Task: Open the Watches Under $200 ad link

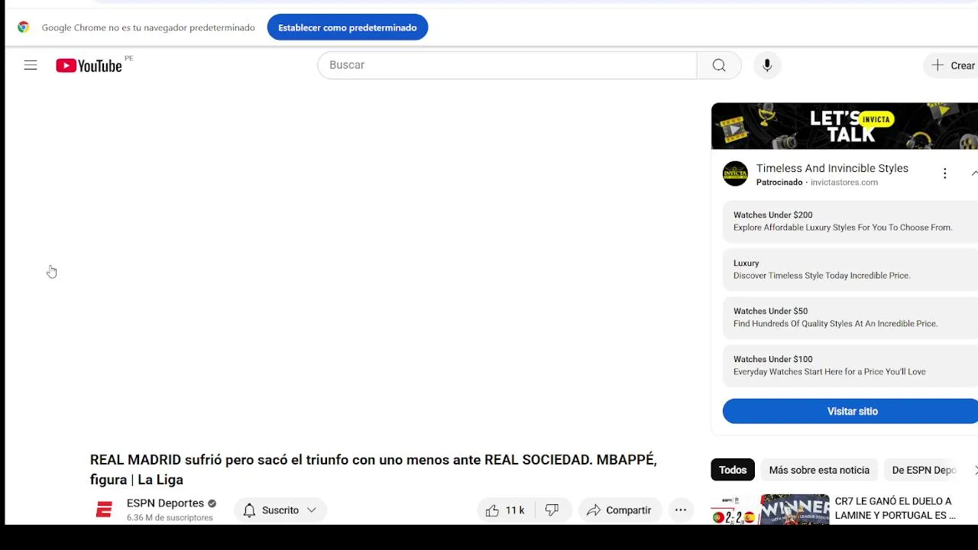Action: tap(850, 221)
